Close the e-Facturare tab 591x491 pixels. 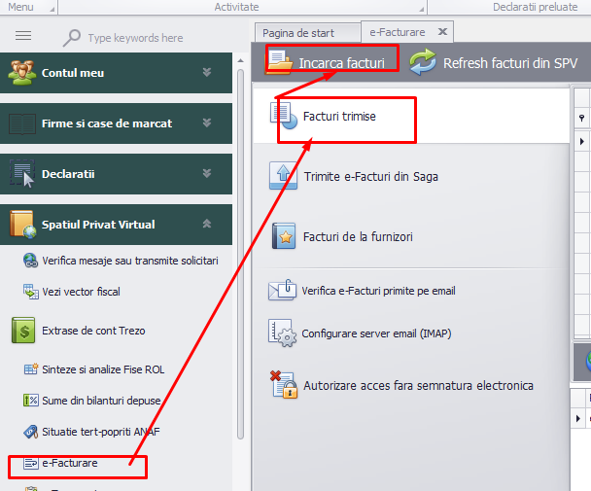(442, 32)
